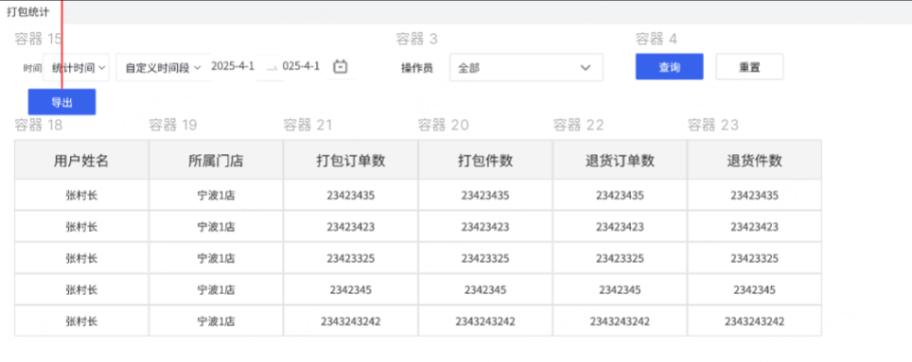Open the 统计时间 dropdown

tap(77, 67)
